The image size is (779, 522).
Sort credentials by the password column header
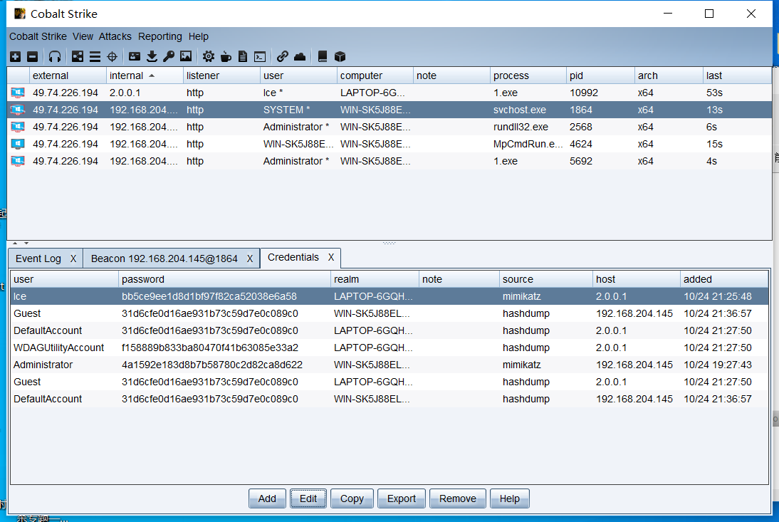224,279
